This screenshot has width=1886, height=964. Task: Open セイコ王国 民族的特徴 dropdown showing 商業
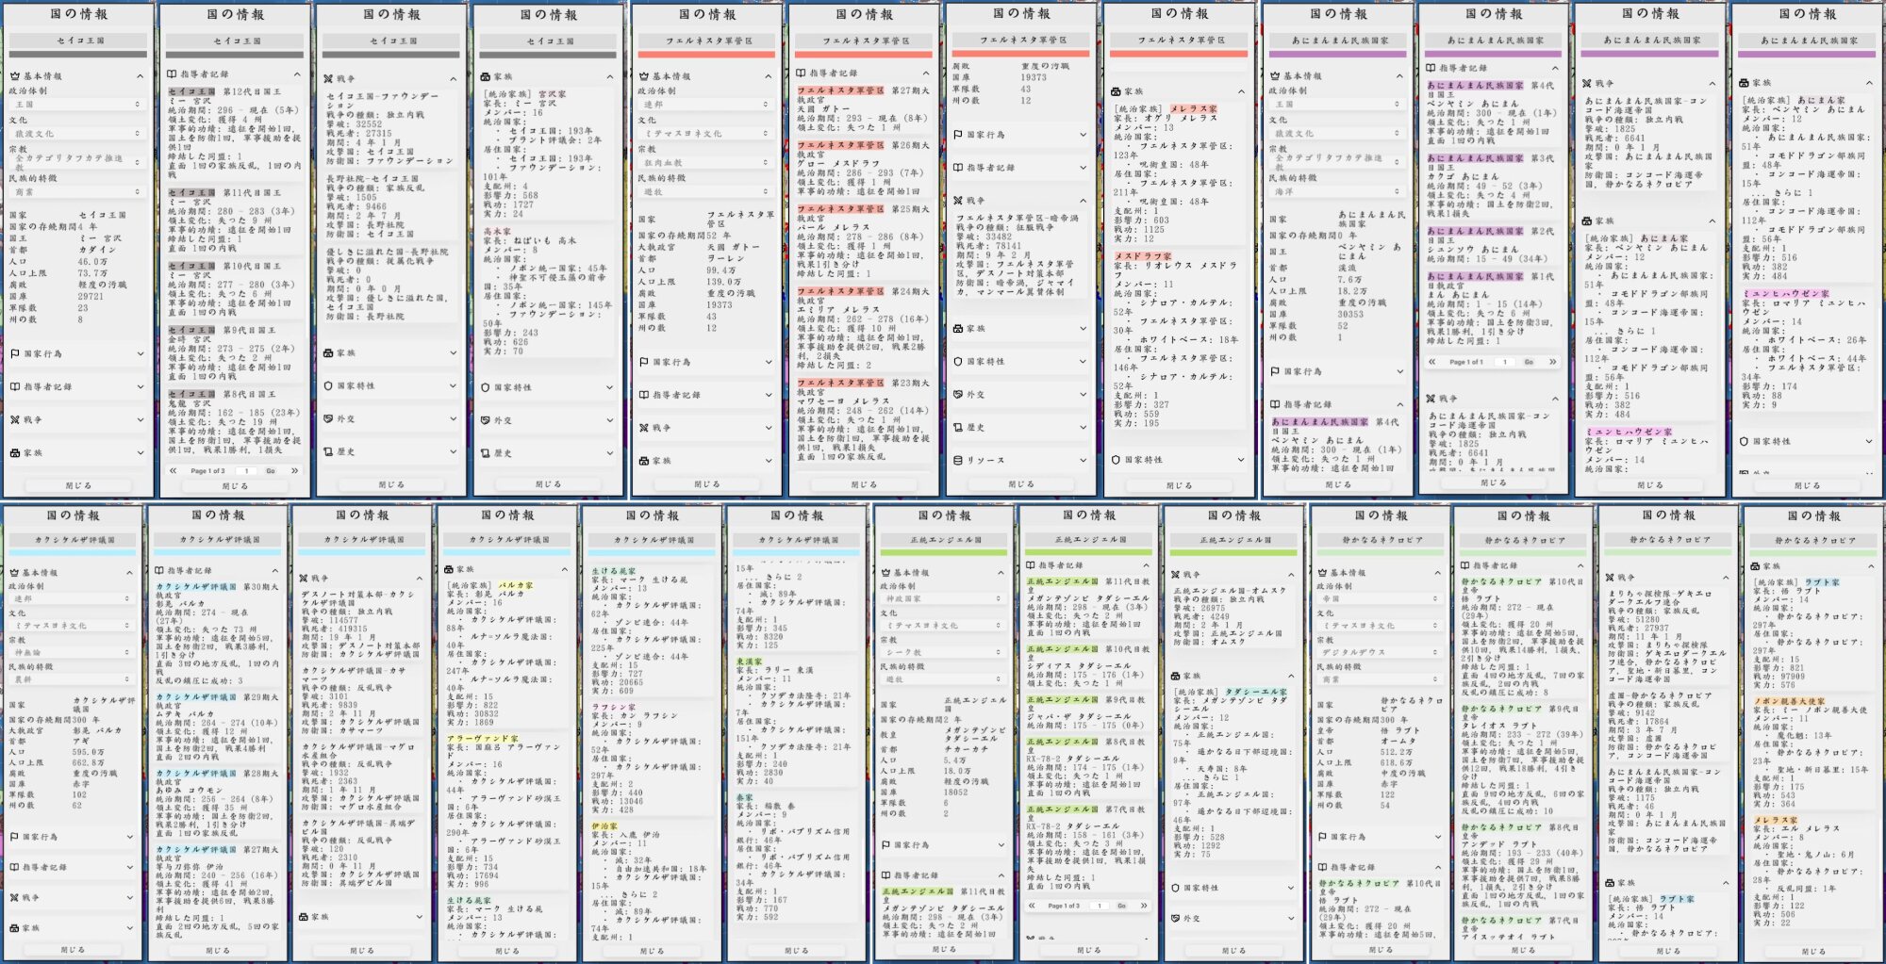click(x=76, y=192)
